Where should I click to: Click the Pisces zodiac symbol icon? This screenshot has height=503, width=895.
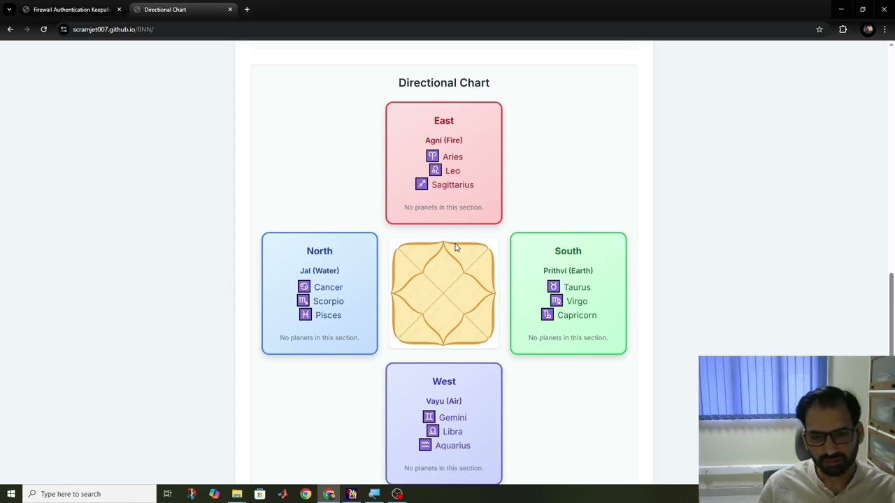(306, 315)
